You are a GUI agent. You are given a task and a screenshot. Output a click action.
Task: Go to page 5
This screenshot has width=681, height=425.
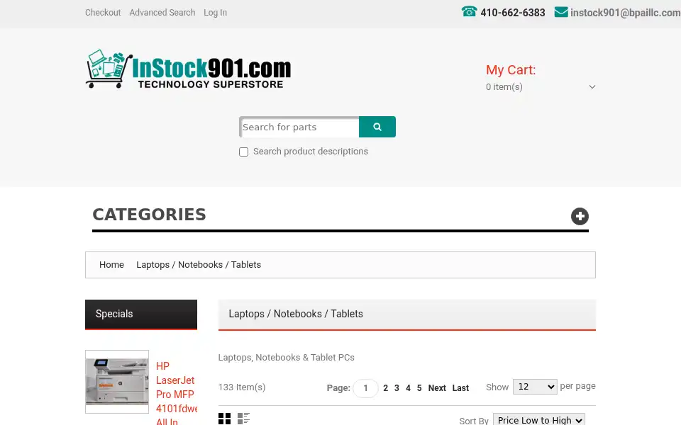[419, 387]
